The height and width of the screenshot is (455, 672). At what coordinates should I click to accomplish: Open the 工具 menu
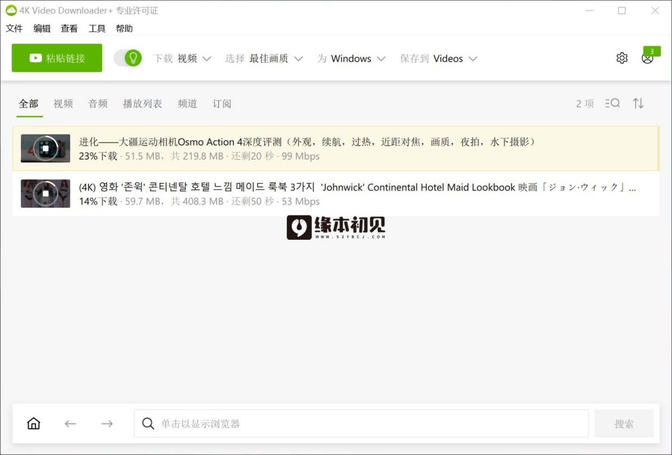(97, 29)
